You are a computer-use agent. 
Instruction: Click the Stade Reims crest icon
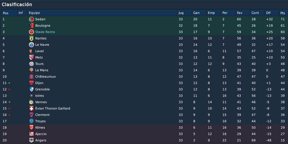tap(31, 32)
